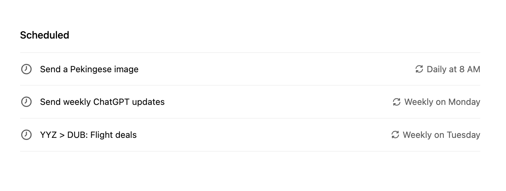Image resolution: width=506 pixels, height=191 pixels.
Task: Click the repeat icon before Weekly on Tuesday
Action: coord(395,135)
